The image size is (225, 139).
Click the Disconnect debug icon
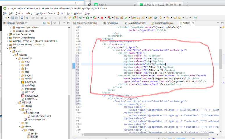pyautogui.click(x=46, y=18)
